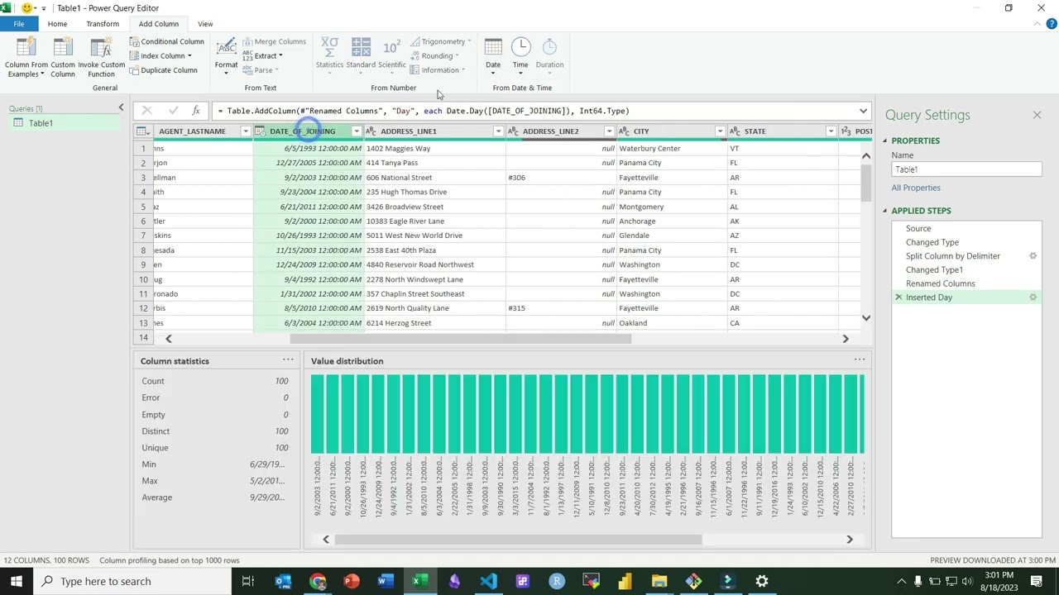Open Column From Examples tool
Screen dimensions: 1059x595
click(26, 57)
